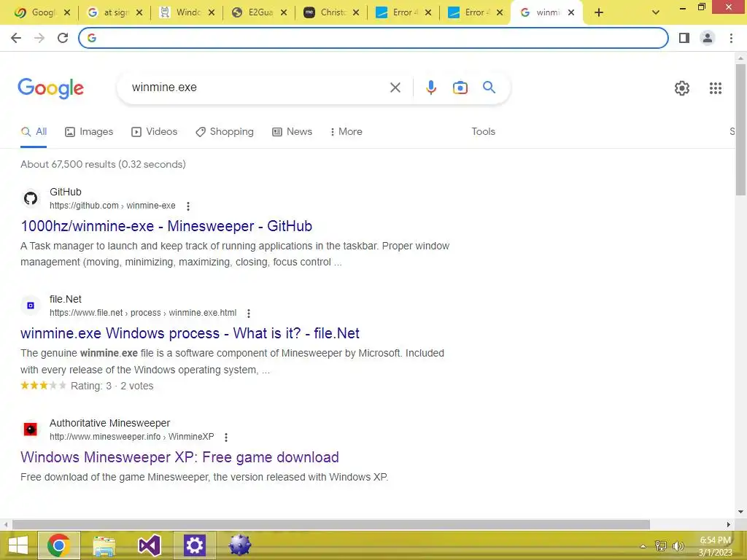
Task: Select the All results tab
Action: click(34, 132)
